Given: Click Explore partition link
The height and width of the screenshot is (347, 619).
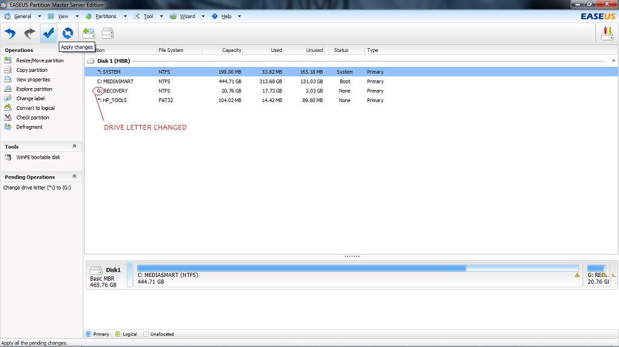Looking at the screenshot, I should click(x=34, y=89).
